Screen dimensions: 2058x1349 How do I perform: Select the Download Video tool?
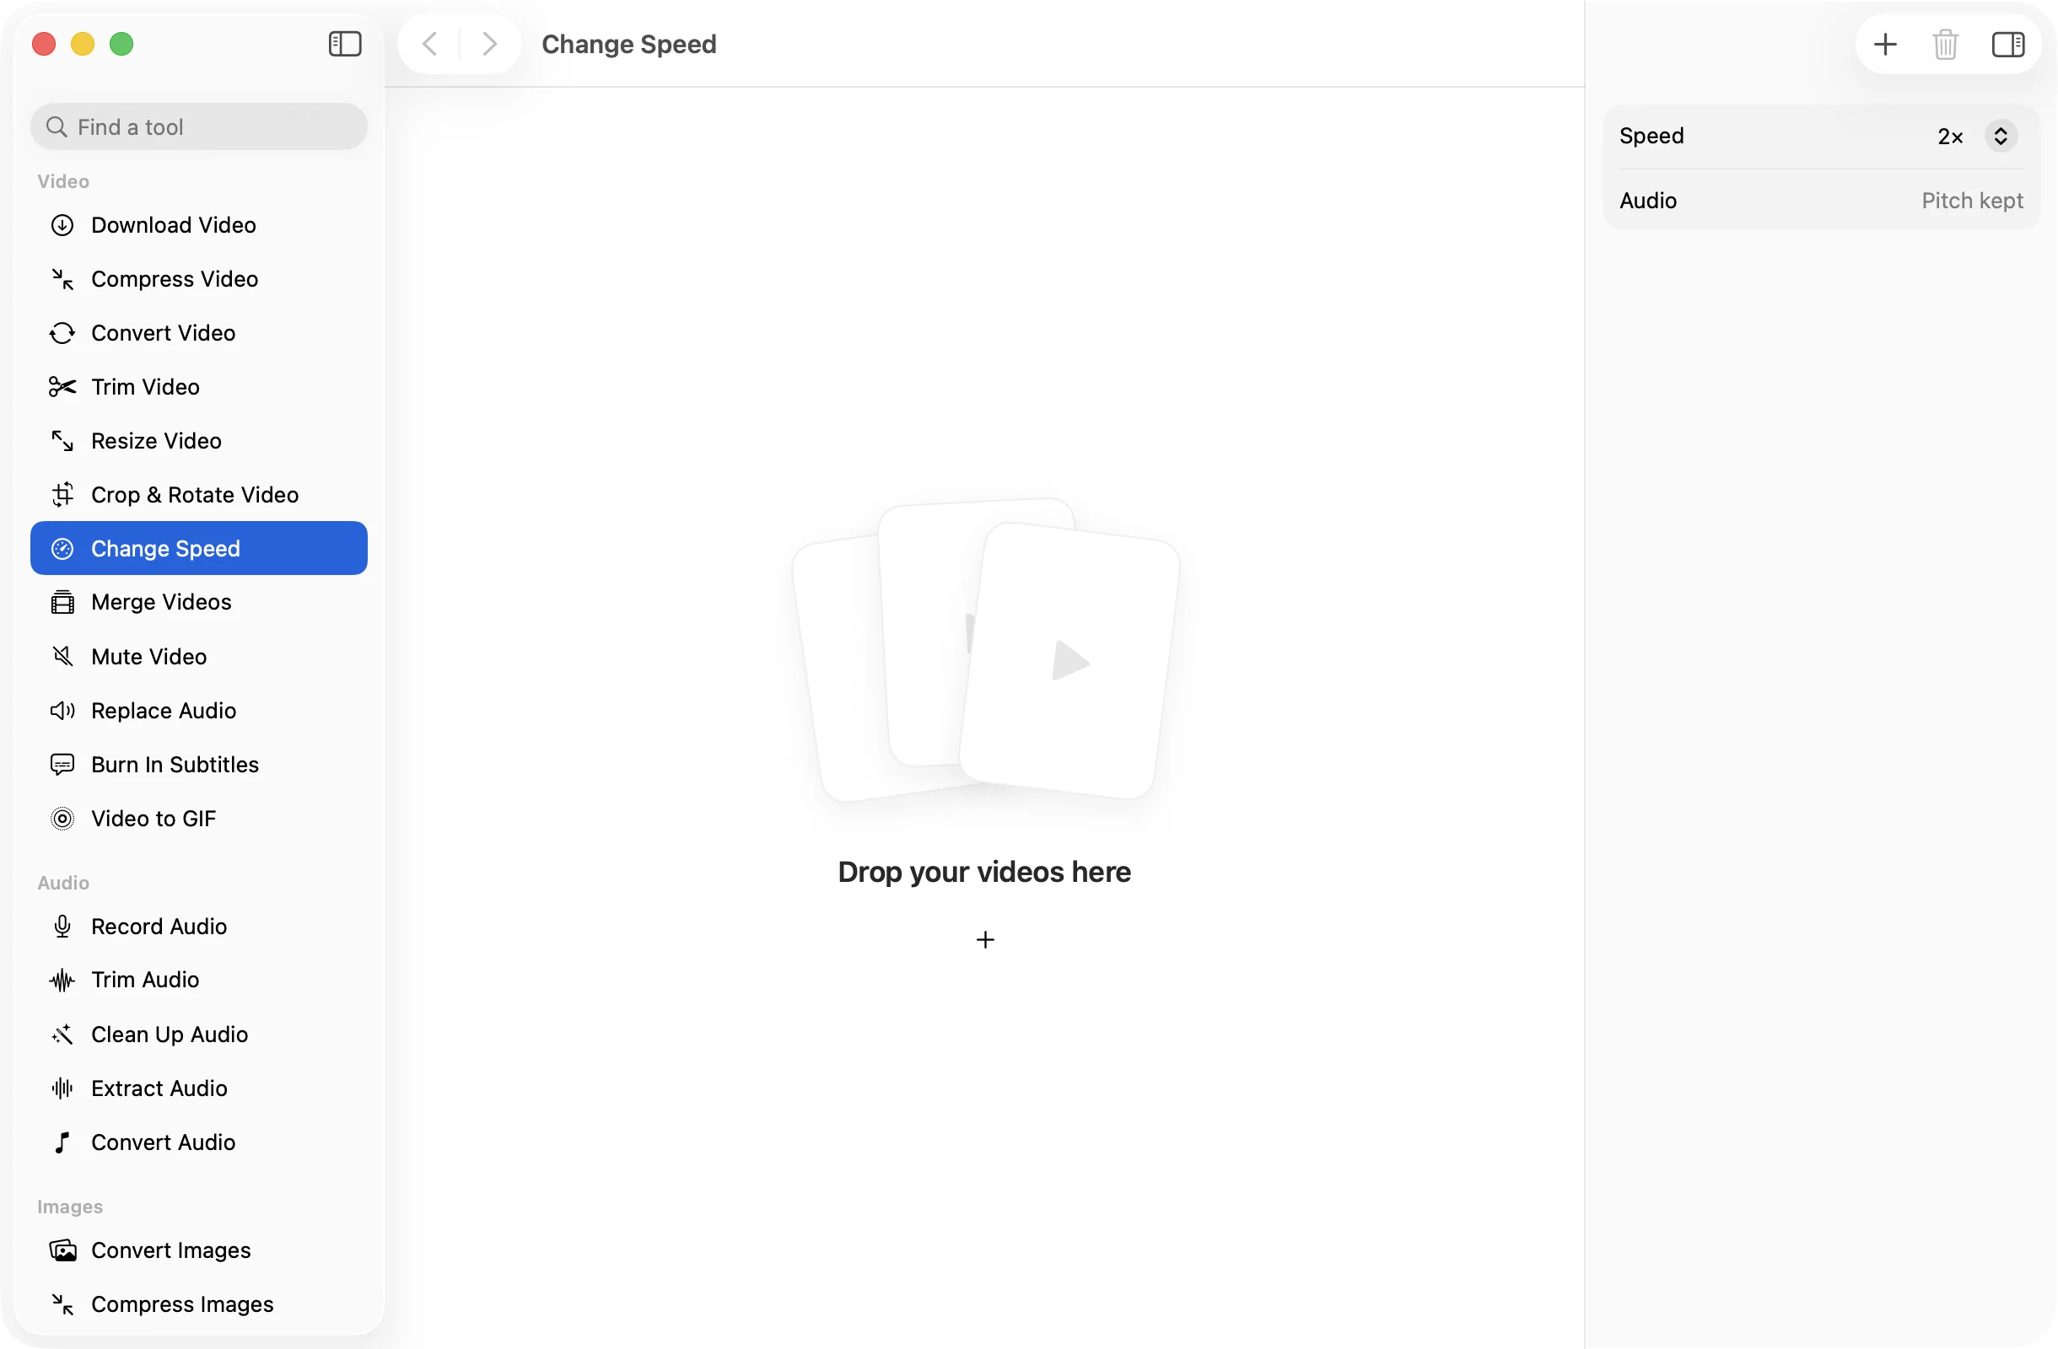(x=199, y=224)
